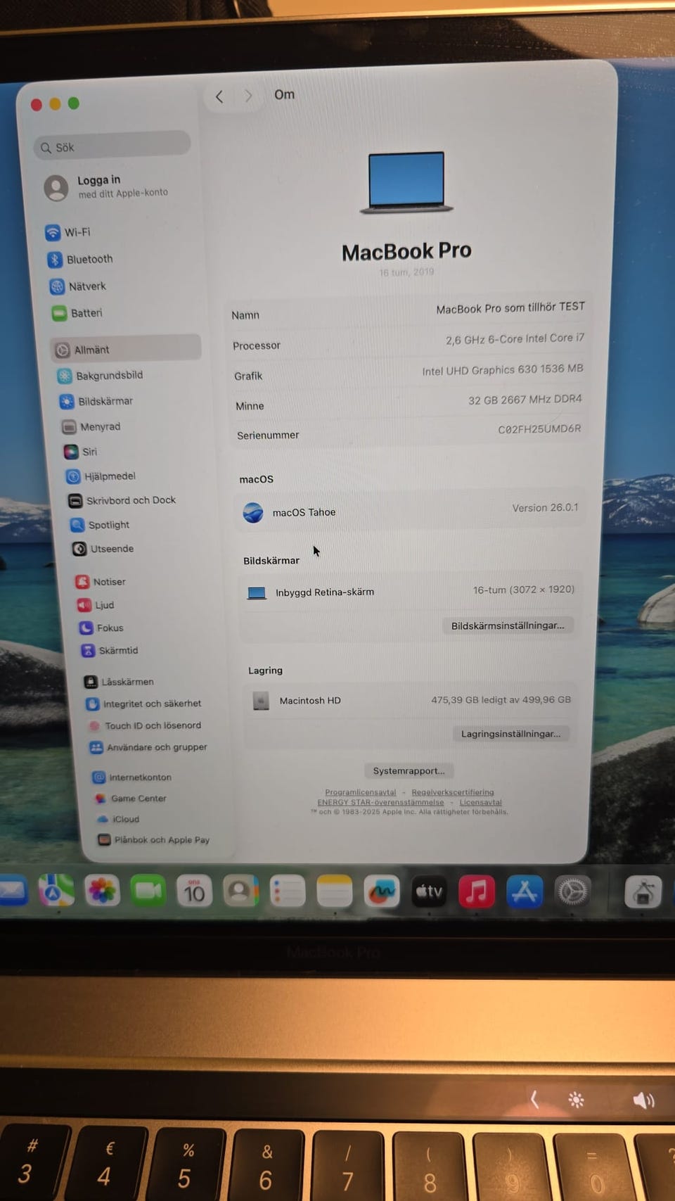The image size is (675, 1201).
Task: Select Game Center in the sidebar
Action: click(131, 799)
